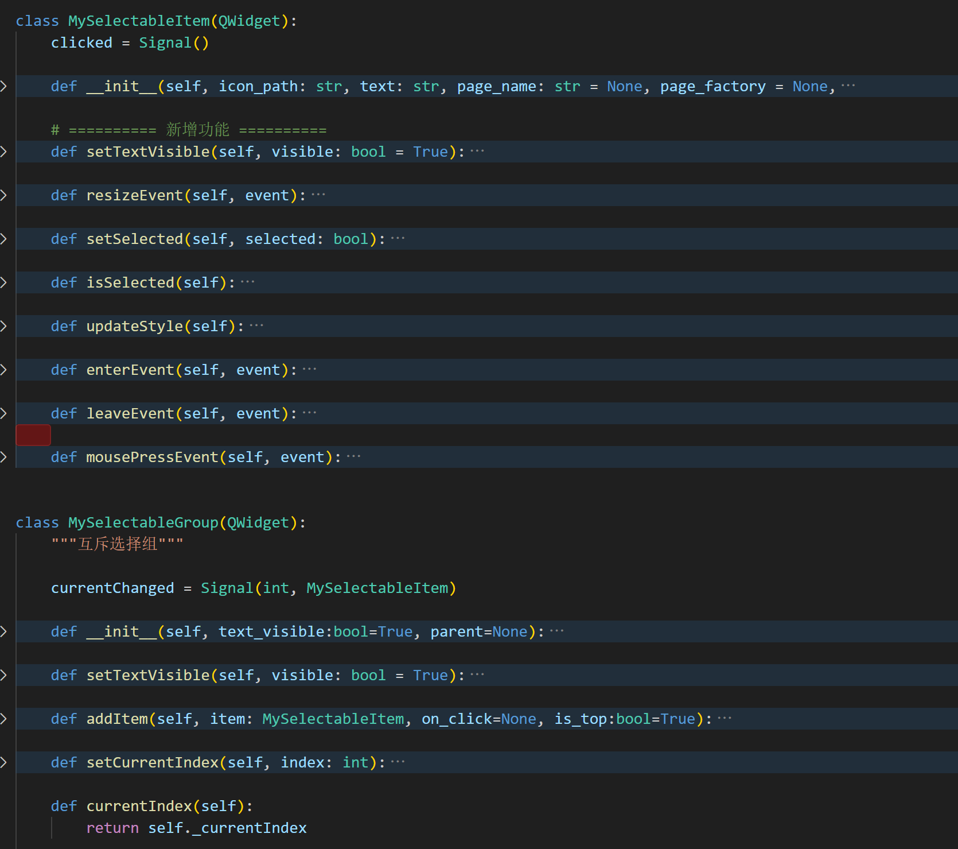The width and height of the screenshot is (958, 849).
Task: Click the MySelectableGroup class name
Action: (x=143, y=523)
